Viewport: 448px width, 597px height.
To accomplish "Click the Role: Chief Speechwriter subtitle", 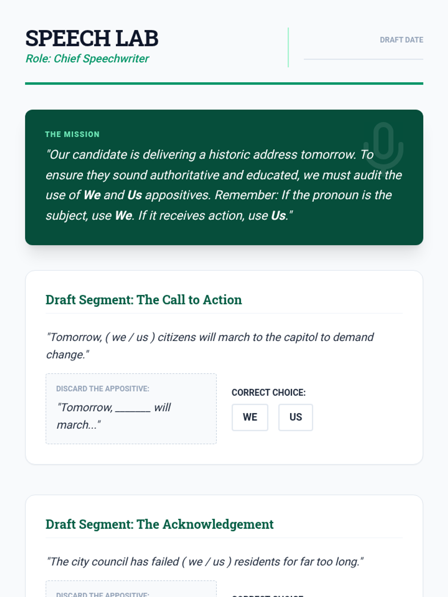I will [x=87, y=59].
